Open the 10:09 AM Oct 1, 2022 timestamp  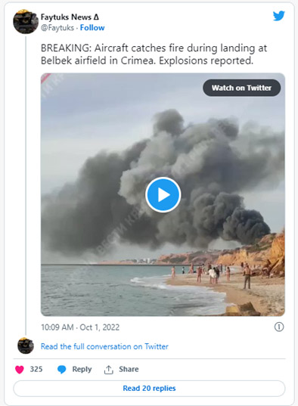[x=80, y=327]
